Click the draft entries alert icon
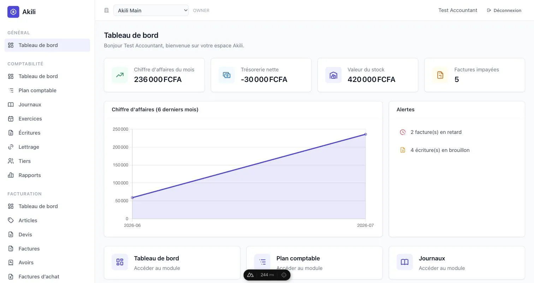Image resolution: width=534 pixels, height=283 pixels. pos(403,150)
